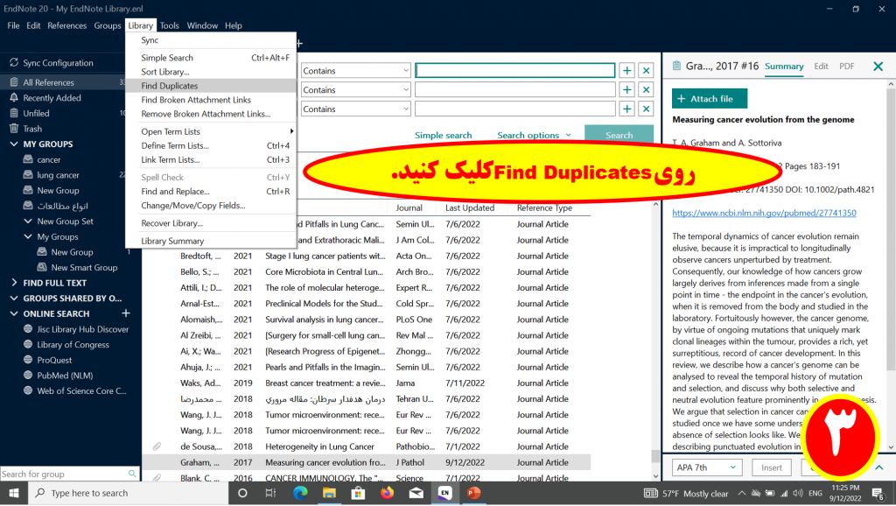
Task: Open the PubMed URL link
Action: [764, 213]
